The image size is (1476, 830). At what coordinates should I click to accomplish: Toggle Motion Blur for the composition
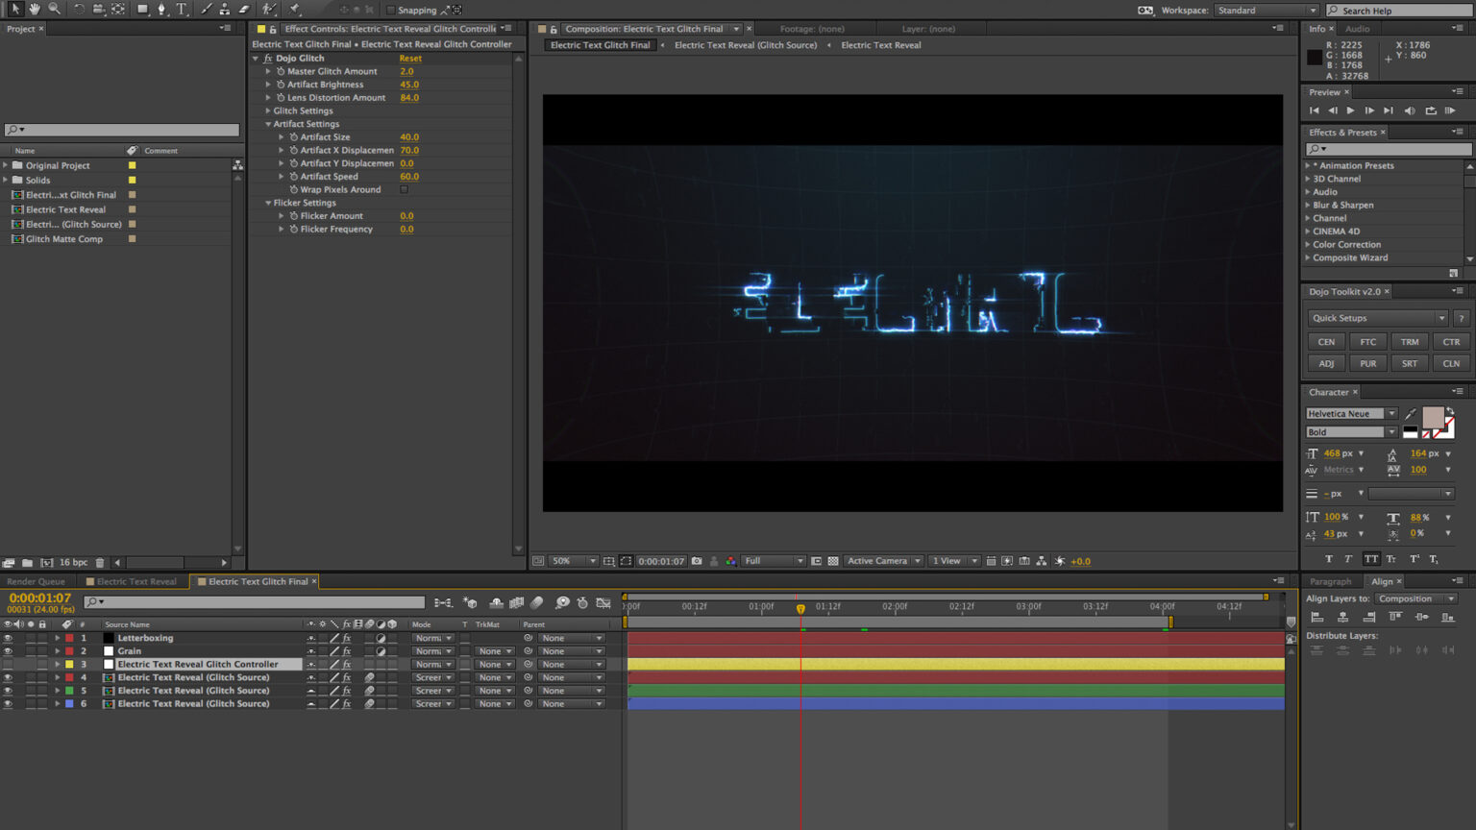(x=538, y=603)
